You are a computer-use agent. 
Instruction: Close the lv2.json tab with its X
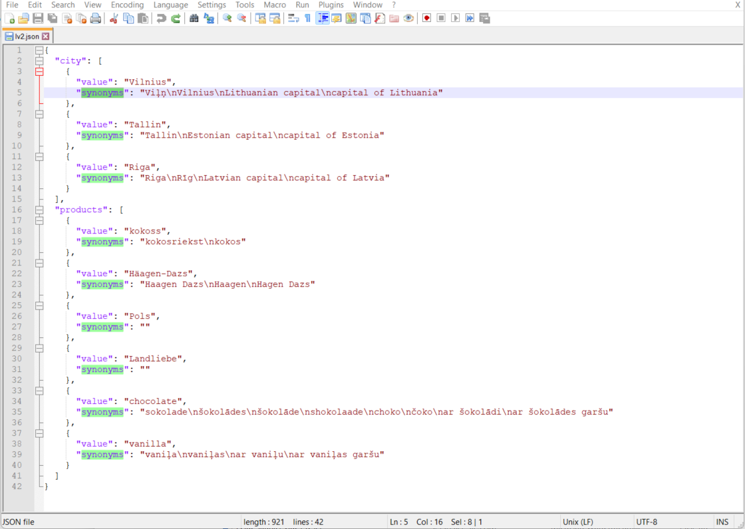(x=45, y=37)
